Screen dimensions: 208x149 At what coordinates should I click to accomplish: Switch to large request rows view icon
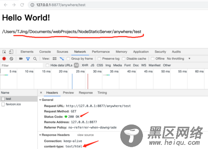coord(54,58)
